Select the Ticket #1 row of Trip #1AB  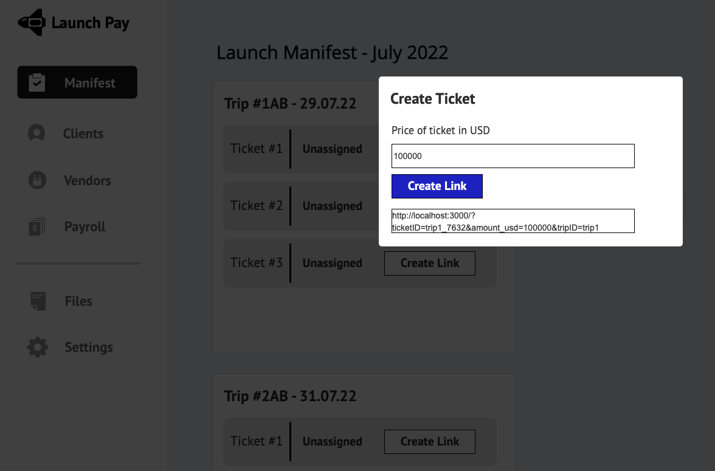coord(298,149)
